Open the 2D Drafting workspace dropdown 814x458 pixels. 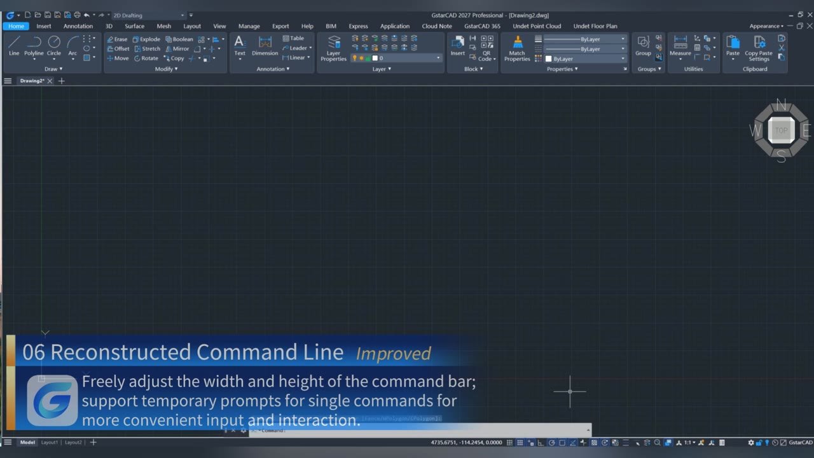[148, 15]
